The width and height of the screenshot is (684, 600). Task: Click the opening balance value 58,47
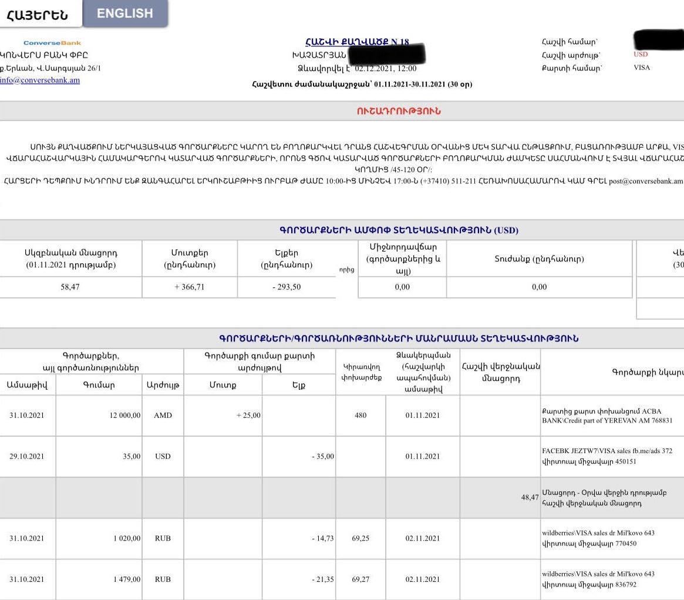tap(70, 287)
